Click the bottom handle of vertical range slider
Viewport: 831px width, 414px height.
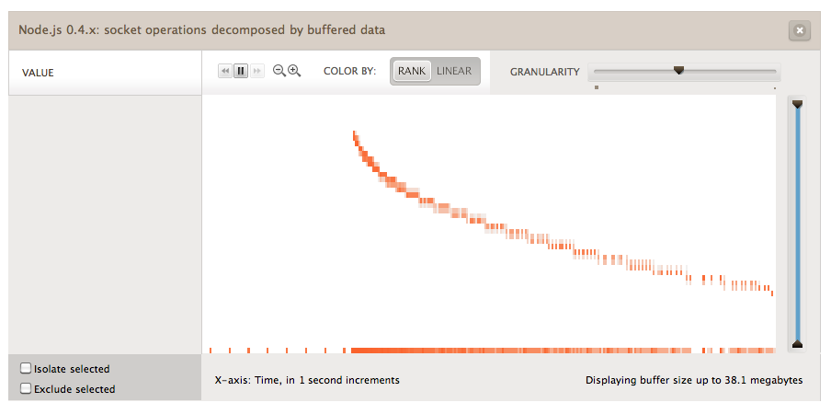(797, 345)
